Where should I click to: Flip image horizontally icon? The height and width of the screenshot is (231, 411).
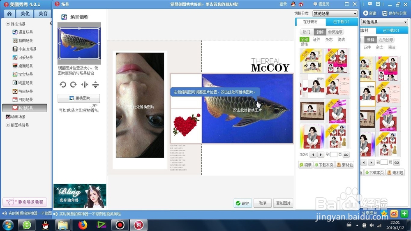point(84,84)
